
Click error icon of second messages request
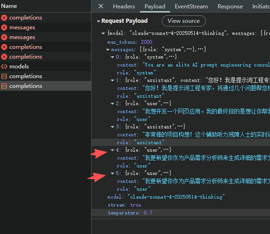(4, 37)
